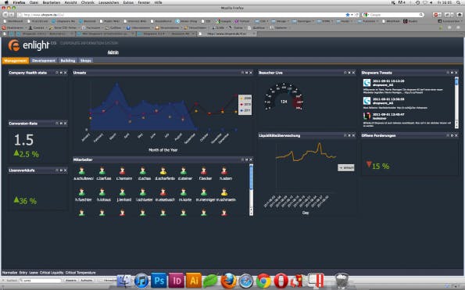
Task: Launch Google Chrome from the dock
Action: tap(263, 281)
